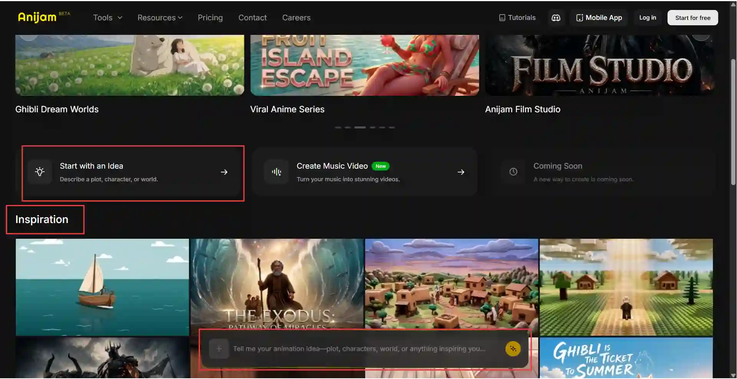Screen dimensions: 737x379
Task: Expand the Tools dropdown menu
Action: click(107, 18)
